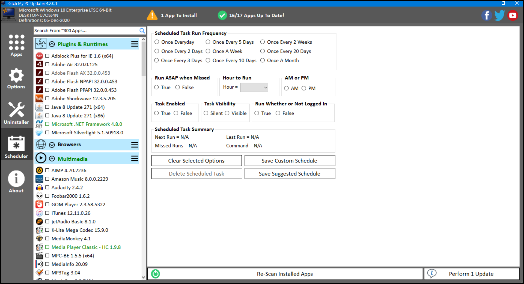Click the Adobe Shockwave app icon
The image size is (524, 284).
[x=40, y=98]
